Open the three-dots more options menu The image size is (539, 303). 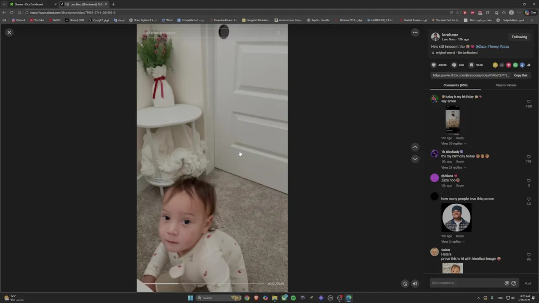point(415,32)
